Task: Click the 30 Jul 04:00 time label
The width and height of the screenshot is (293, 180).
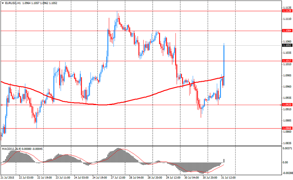Action: tap(192, 178)
